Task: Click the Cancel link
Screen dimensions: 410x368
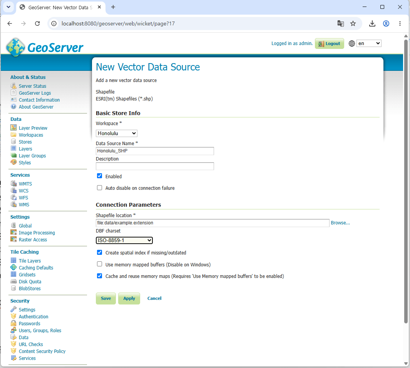Action: tap(154, 298)
